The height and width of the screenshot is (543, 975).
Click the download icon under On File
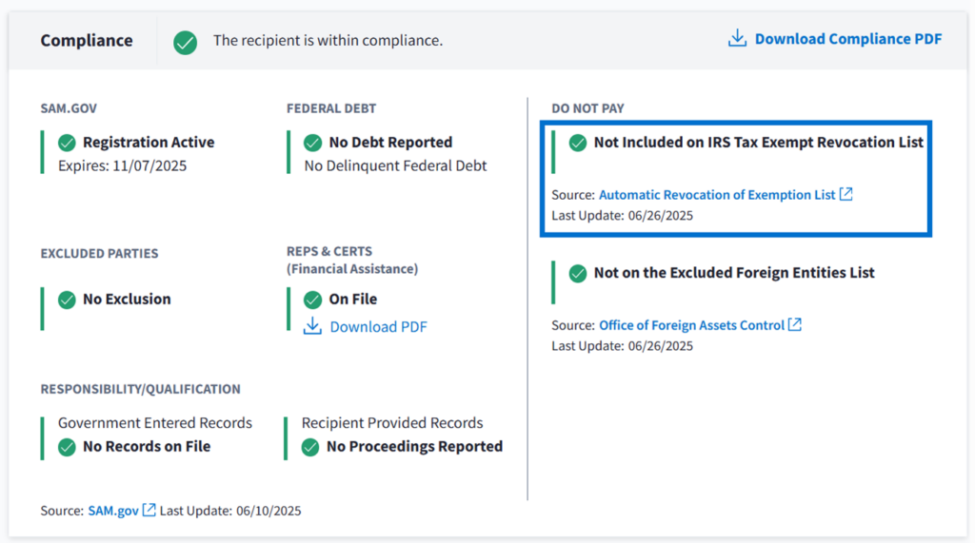[312, 326]
